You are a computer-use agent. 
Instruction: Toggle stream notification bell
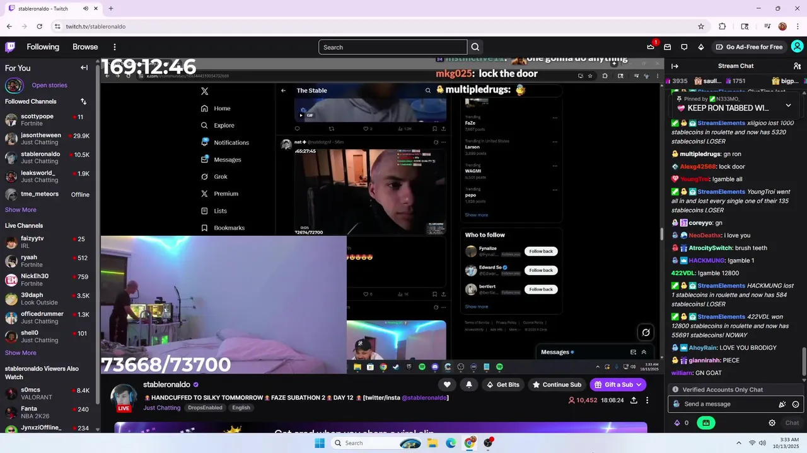click(x=468, y=384)
